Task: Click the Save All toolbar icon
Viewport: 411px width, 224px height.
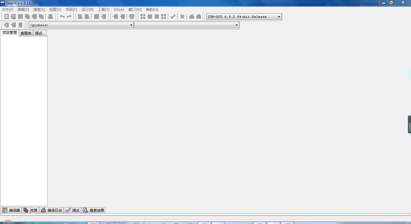Action: pyautogui.click(x=27, y=17)
